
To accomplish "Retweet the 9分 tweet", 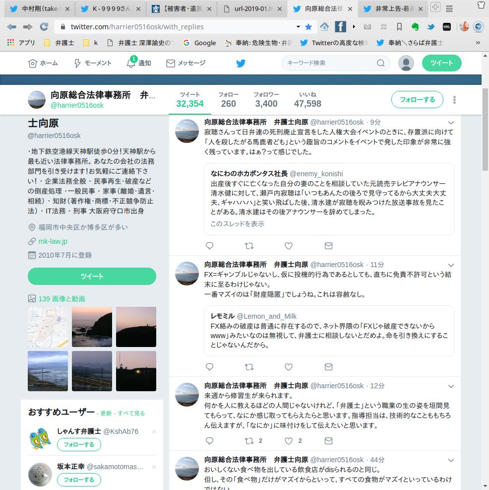I will coord(249,246).
